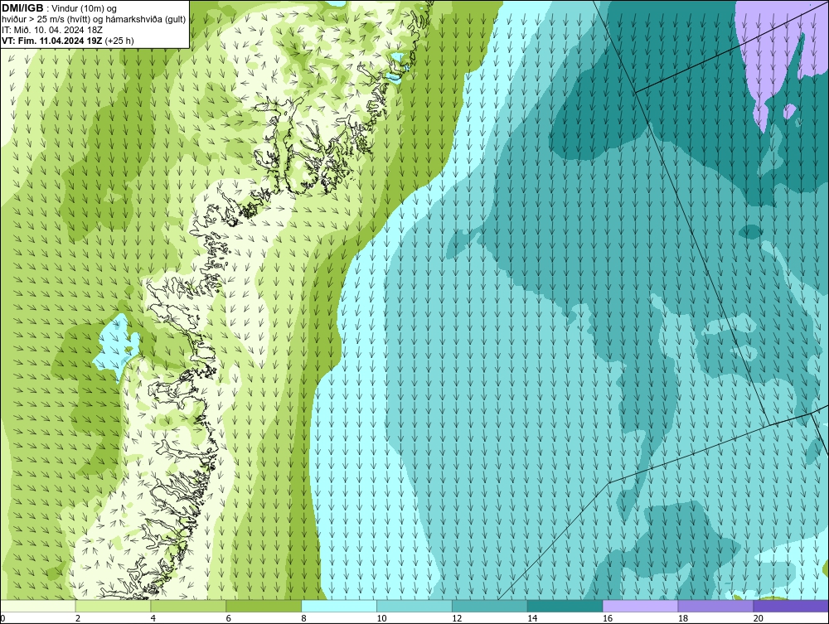829x624 pixels.
Task: Click the above 20 m/s violet swatch
Action: click(x=791, y=607)
